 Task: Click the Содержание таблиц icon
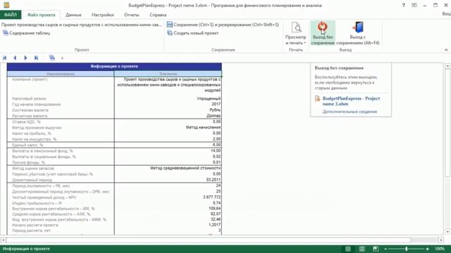click(5, 33)
